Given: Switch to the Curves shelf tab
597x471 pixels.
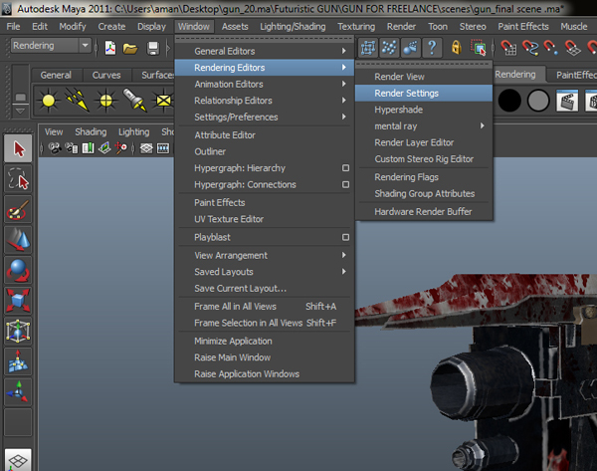Looking at the screenshot, I should tap(106, 75).
